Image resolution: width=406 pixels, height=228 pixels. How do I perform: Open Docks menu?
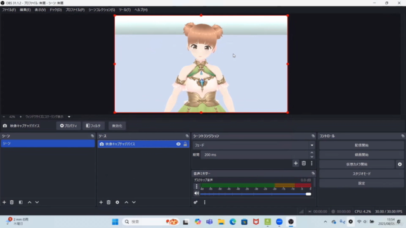tap(55, 10)
